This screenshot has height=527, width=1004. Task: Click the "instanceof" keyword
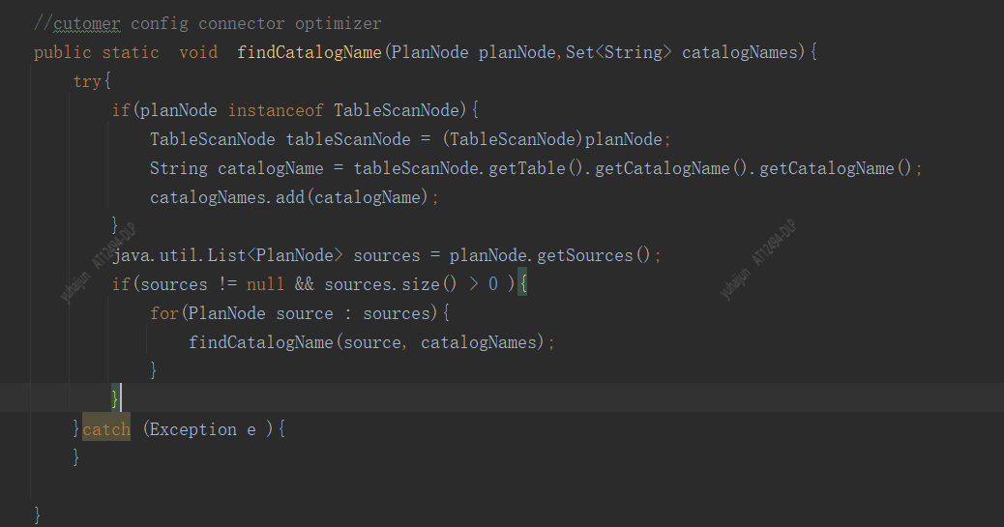pos(276,110)
